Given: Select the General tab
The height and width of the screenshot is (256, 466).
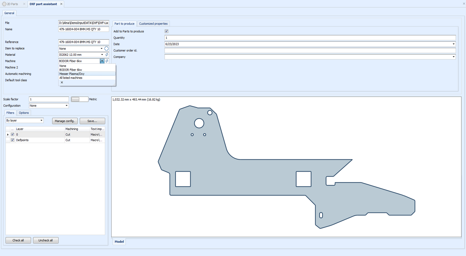Looking at the screenshot, I should [x=9, y=13].
